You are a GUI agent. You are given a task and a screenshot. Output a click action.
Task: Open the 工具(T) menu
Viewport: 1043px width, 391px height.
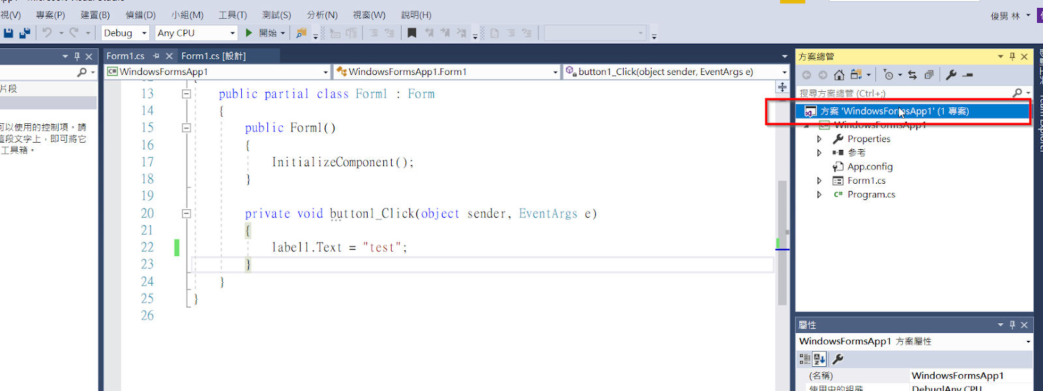233,14
